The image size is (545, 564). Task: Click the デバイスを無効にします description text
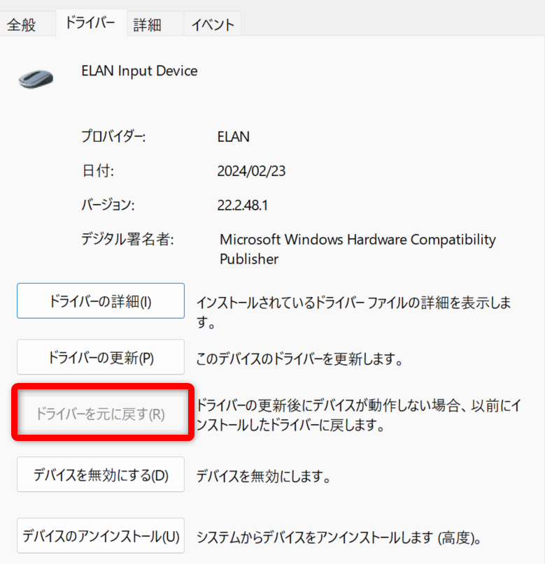[263, 477]
